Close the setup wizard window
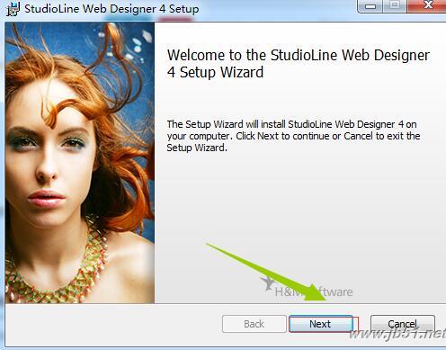The height and width of the screenshot is (350, 446). [x=428, y=6]
